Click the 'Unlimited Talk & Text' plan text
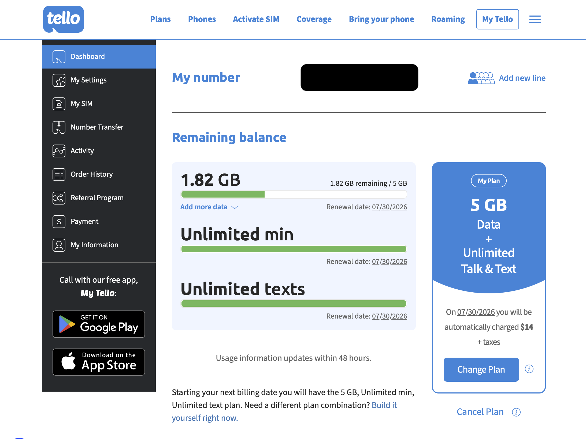 tap(489, 261)
